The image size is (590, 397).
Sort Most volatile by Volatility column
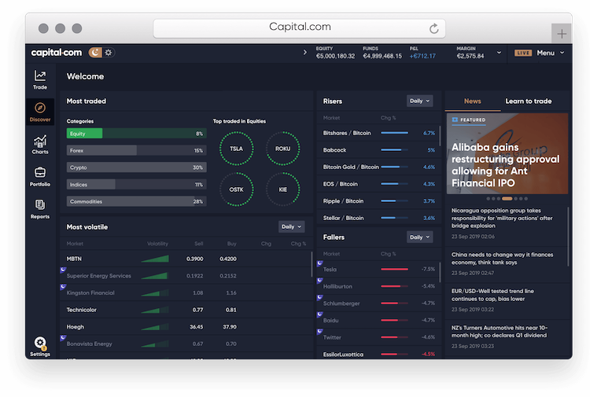point(157,244)
